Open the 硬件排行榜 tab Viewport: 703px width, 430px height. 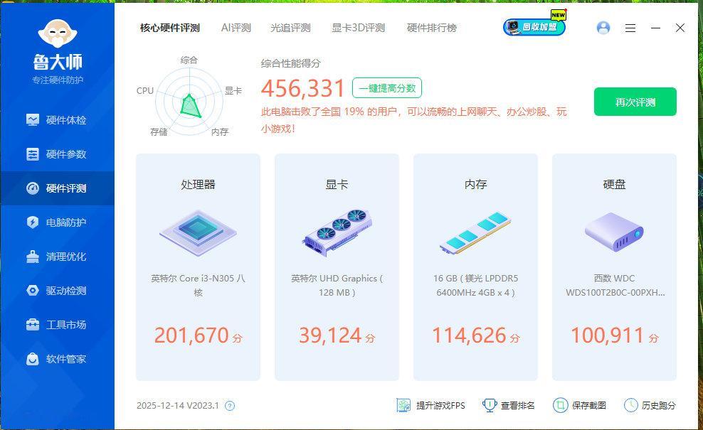(x=432, y=28)
